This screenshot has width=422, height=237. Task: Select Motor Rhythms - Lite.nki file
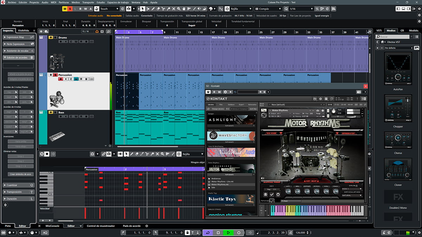point(222,182)
